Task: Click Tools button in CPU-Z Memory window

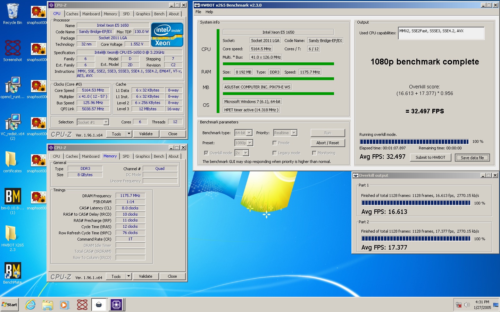Action: point(116,276)
